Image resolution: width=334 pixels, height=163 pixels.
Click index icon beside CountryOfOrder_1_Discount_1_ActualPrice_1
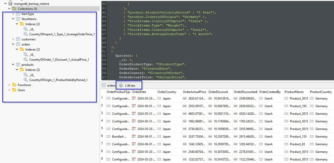(26, 60)
